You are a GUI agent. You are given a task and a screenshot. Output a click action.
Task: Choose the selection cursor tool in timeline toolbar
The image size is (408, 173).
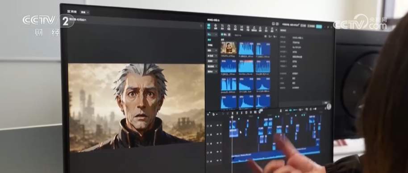(214, 114)
